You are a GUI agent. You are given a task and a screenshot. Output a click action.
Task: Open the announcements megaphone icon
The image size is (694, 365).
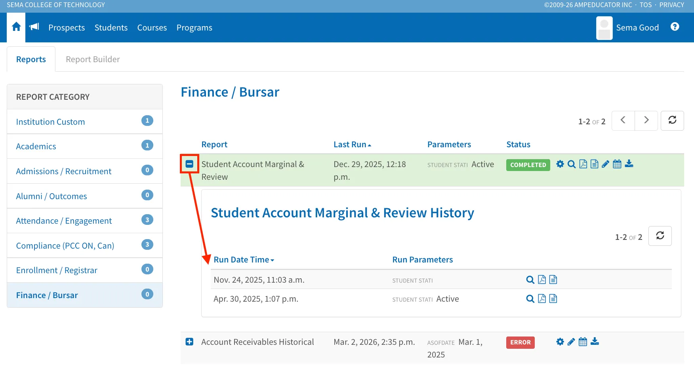click(34, 27)
